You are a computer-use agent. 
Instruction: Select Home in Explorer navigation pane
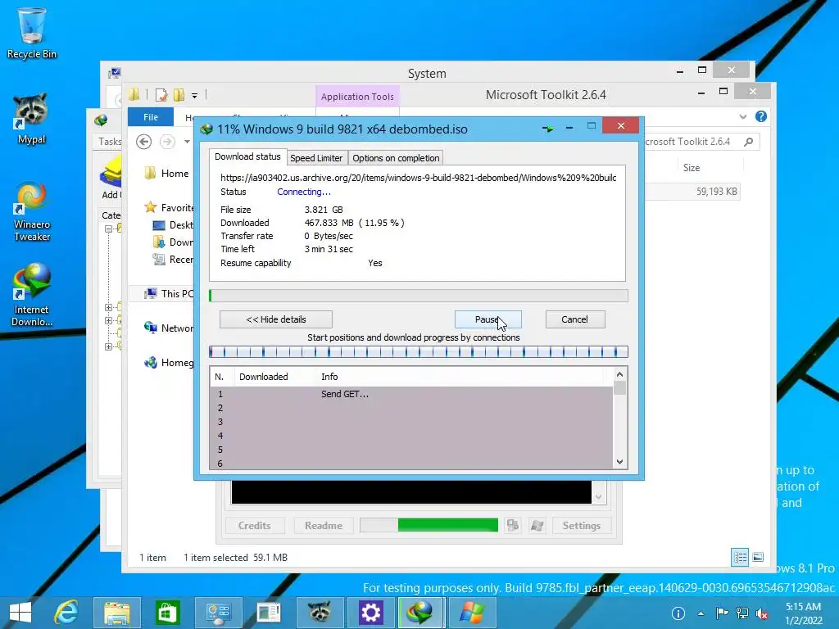pyautogui.click(x=175, y=174)
